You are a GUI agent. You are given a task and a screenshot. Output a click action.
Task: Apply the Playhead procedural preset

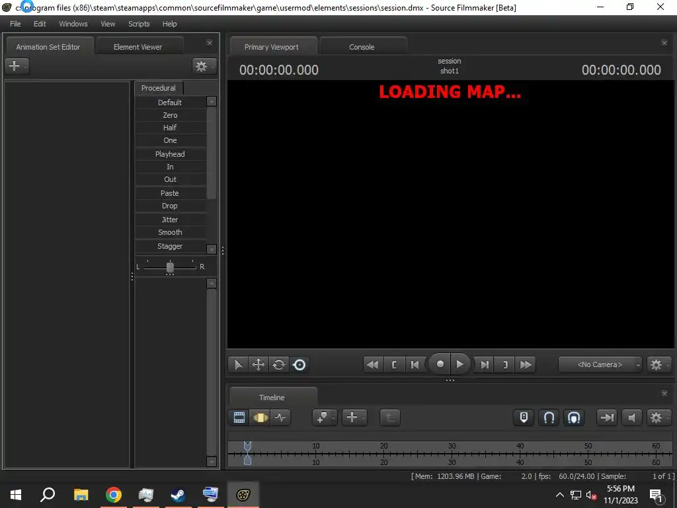(x=170, y=154)
